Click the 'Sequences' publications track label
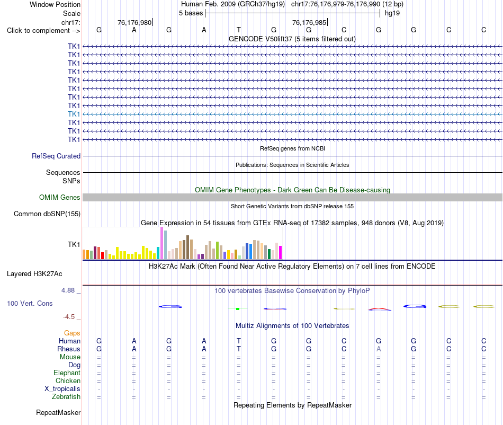 coord(63,173)
